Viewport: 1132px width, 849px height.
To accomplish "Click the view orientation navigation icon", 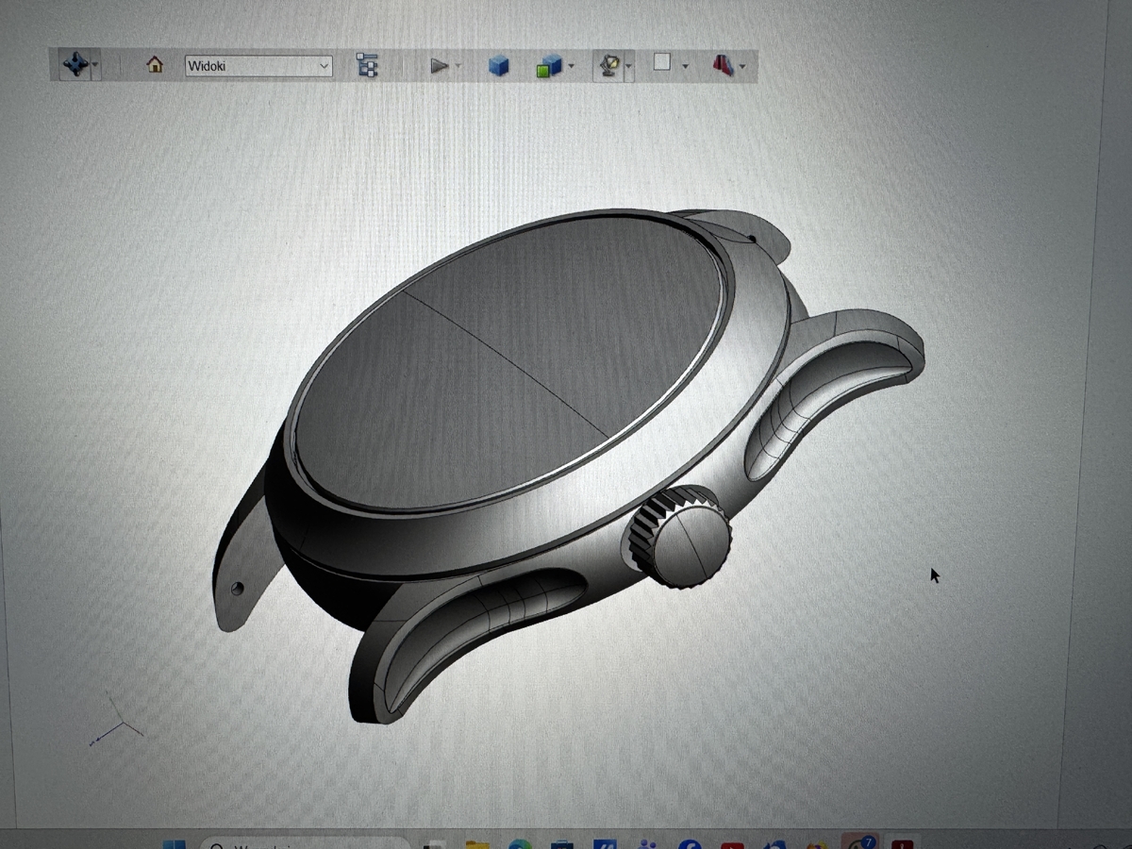I will [75, 65].
